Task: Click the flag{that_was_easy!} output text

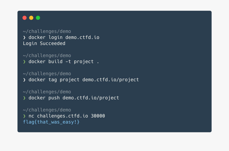Action: [51, 122]
